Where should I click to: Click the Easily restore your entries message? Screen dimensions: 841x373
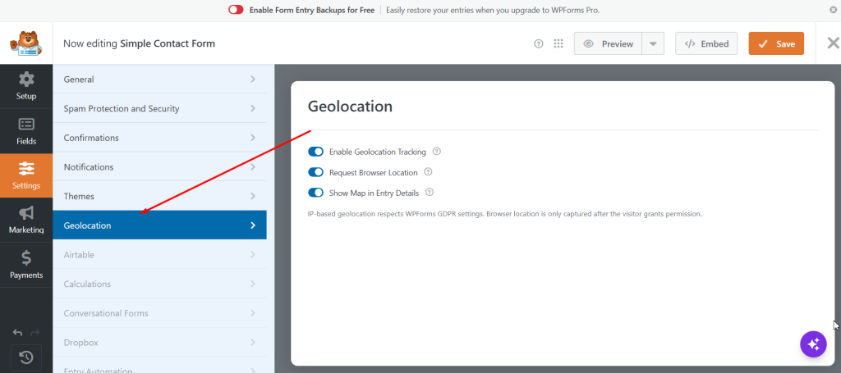pos(493,10)
